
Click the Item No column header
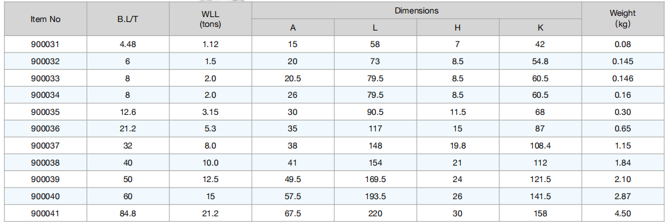pyautogui.click(x=45, y=20)
